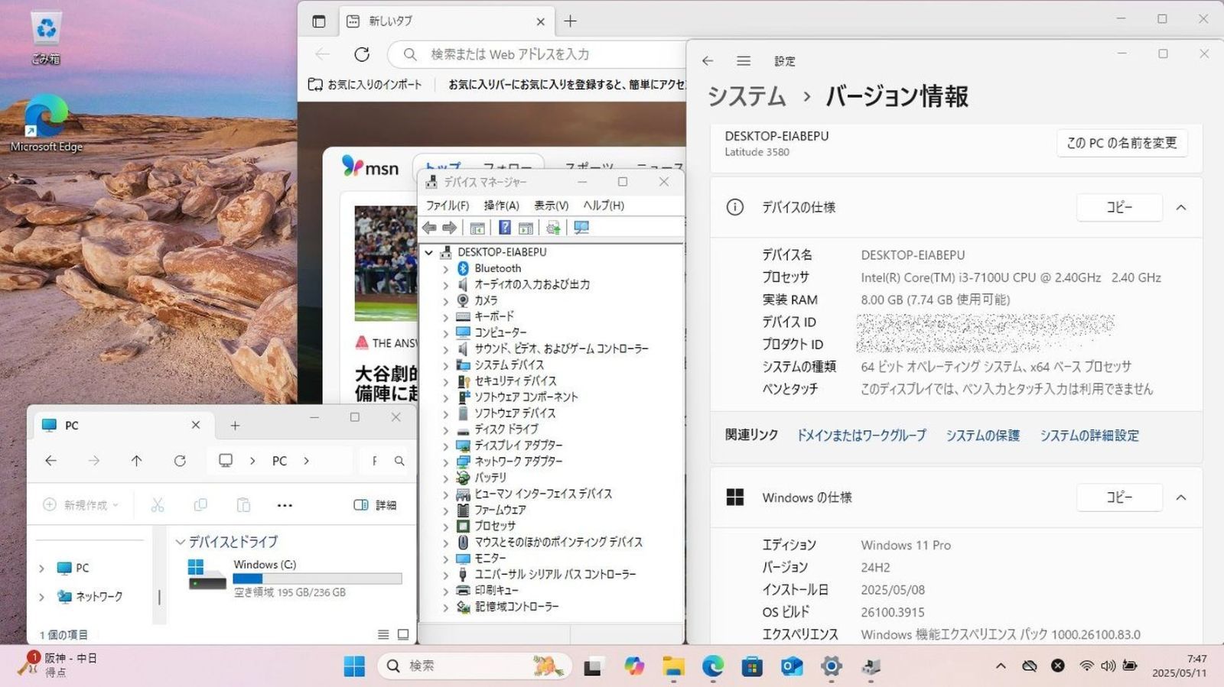Click コピー button for Windows の仕様
This screenshot has height=687, width=1224.
[x=1119, y=497]
